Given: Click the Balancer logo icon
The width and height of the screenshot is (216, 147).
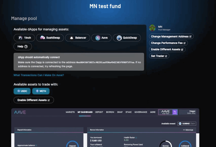Looking at the screenshot, I should (71, 38).
